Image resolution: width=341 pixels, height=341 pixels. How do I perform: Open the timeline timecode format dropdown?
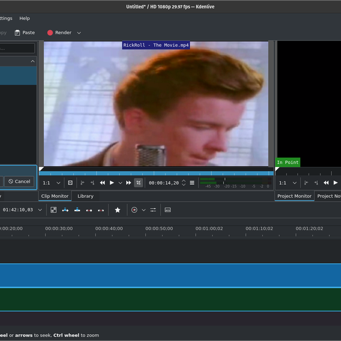tap(40, 210)
